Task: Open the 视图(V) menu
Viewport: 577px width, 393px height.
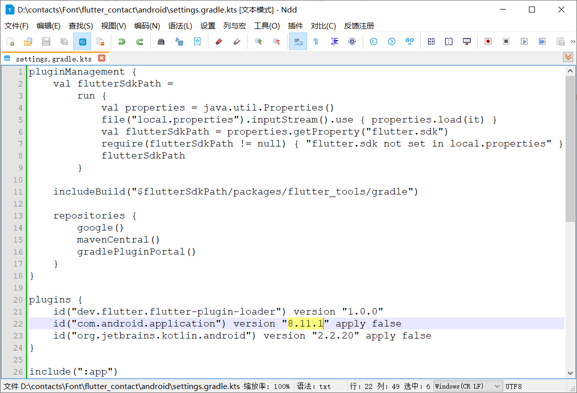Action: (113, 25)
